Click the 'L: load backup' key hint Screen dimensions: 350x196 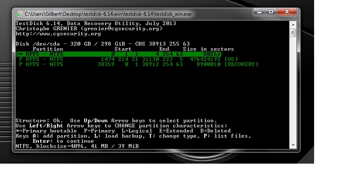120,136
